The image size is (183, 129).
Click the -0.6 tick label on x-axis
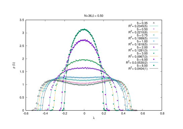click(x=26, y=113)
